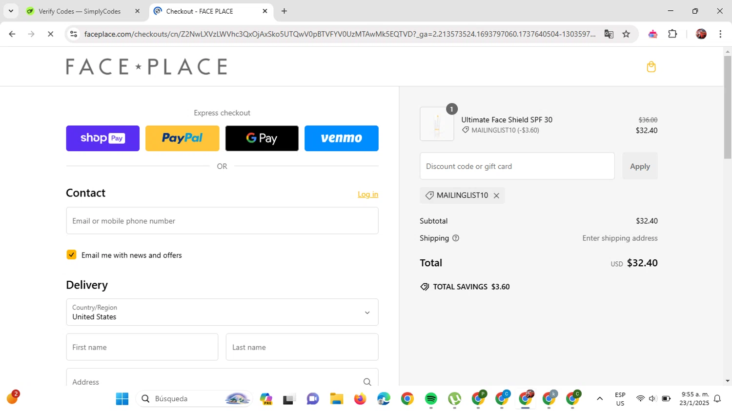Open uTorrent from the taskbar
The height and width of the screenshot is (411, 732).
click(454, 399)
